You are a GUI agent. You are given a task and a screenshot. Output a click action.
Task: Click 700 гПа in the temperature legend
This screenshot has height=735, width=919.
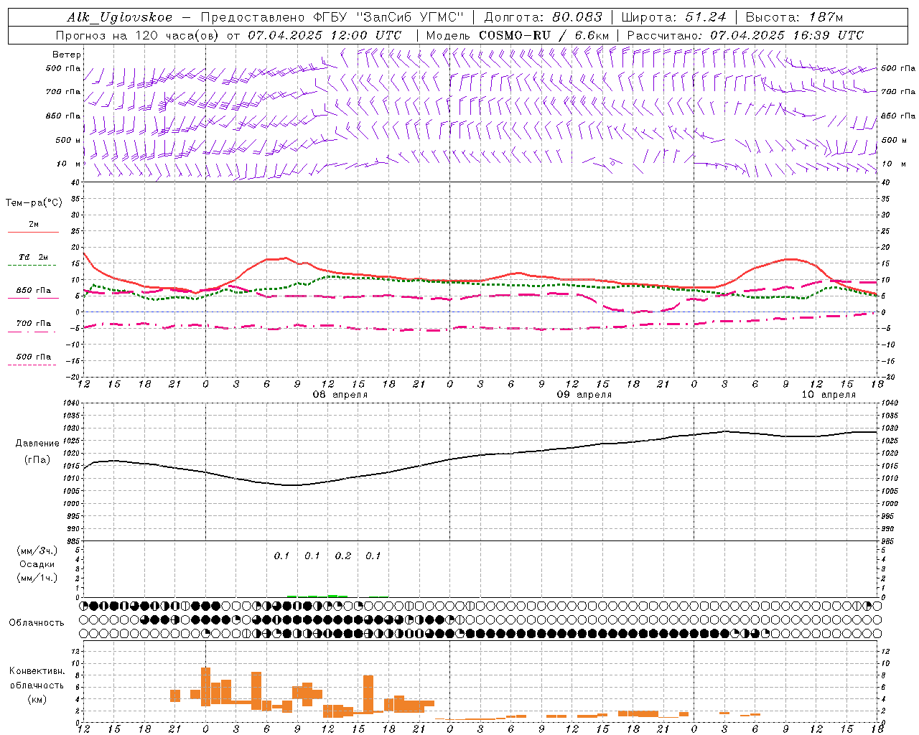click(x=34, y=323)
